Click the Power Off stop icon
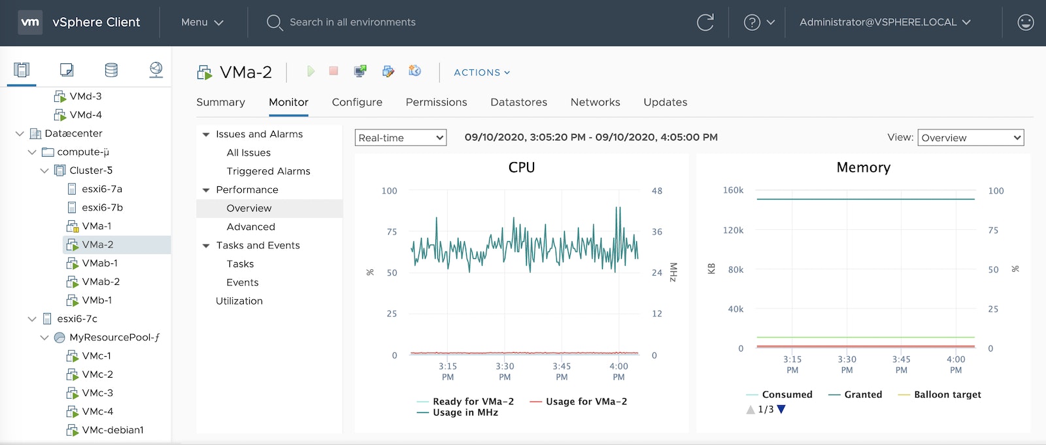The height and width of the screenshot is (445, 1046). pyautogui.click(x=333, y=71)
